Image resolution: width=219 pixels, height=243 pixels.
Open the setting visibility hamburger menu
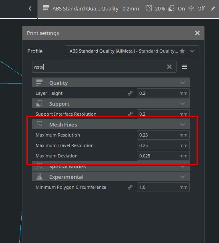185,67
